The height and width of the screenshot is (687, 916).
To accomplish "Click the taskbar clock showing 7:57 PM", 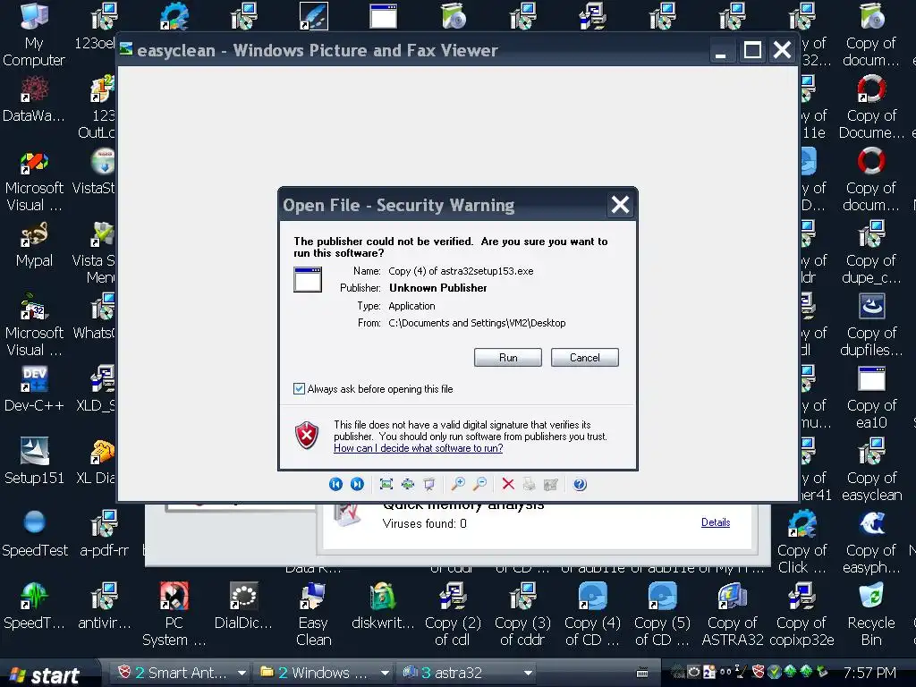I will pyautogui.click(x=869, y=673).
